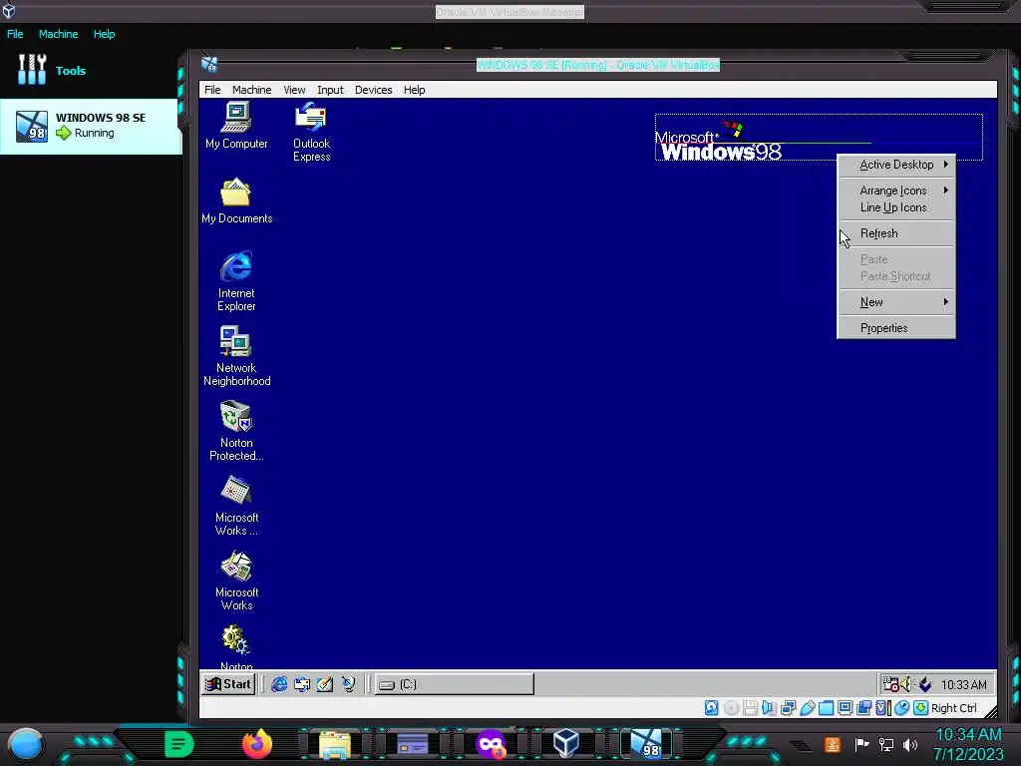Viewport: 1021px width, 766px height.
Task: Click Windows 98 VM on host taskbar
Action: pyautogui.click(x=645, y=744)
